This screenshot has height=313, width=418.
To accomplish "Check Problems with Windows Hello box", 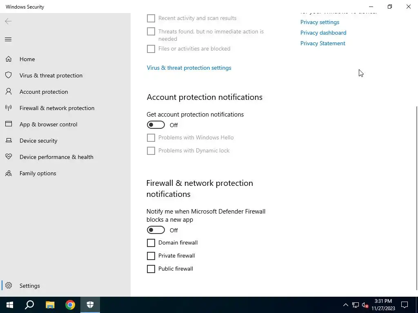I will 151,138.
